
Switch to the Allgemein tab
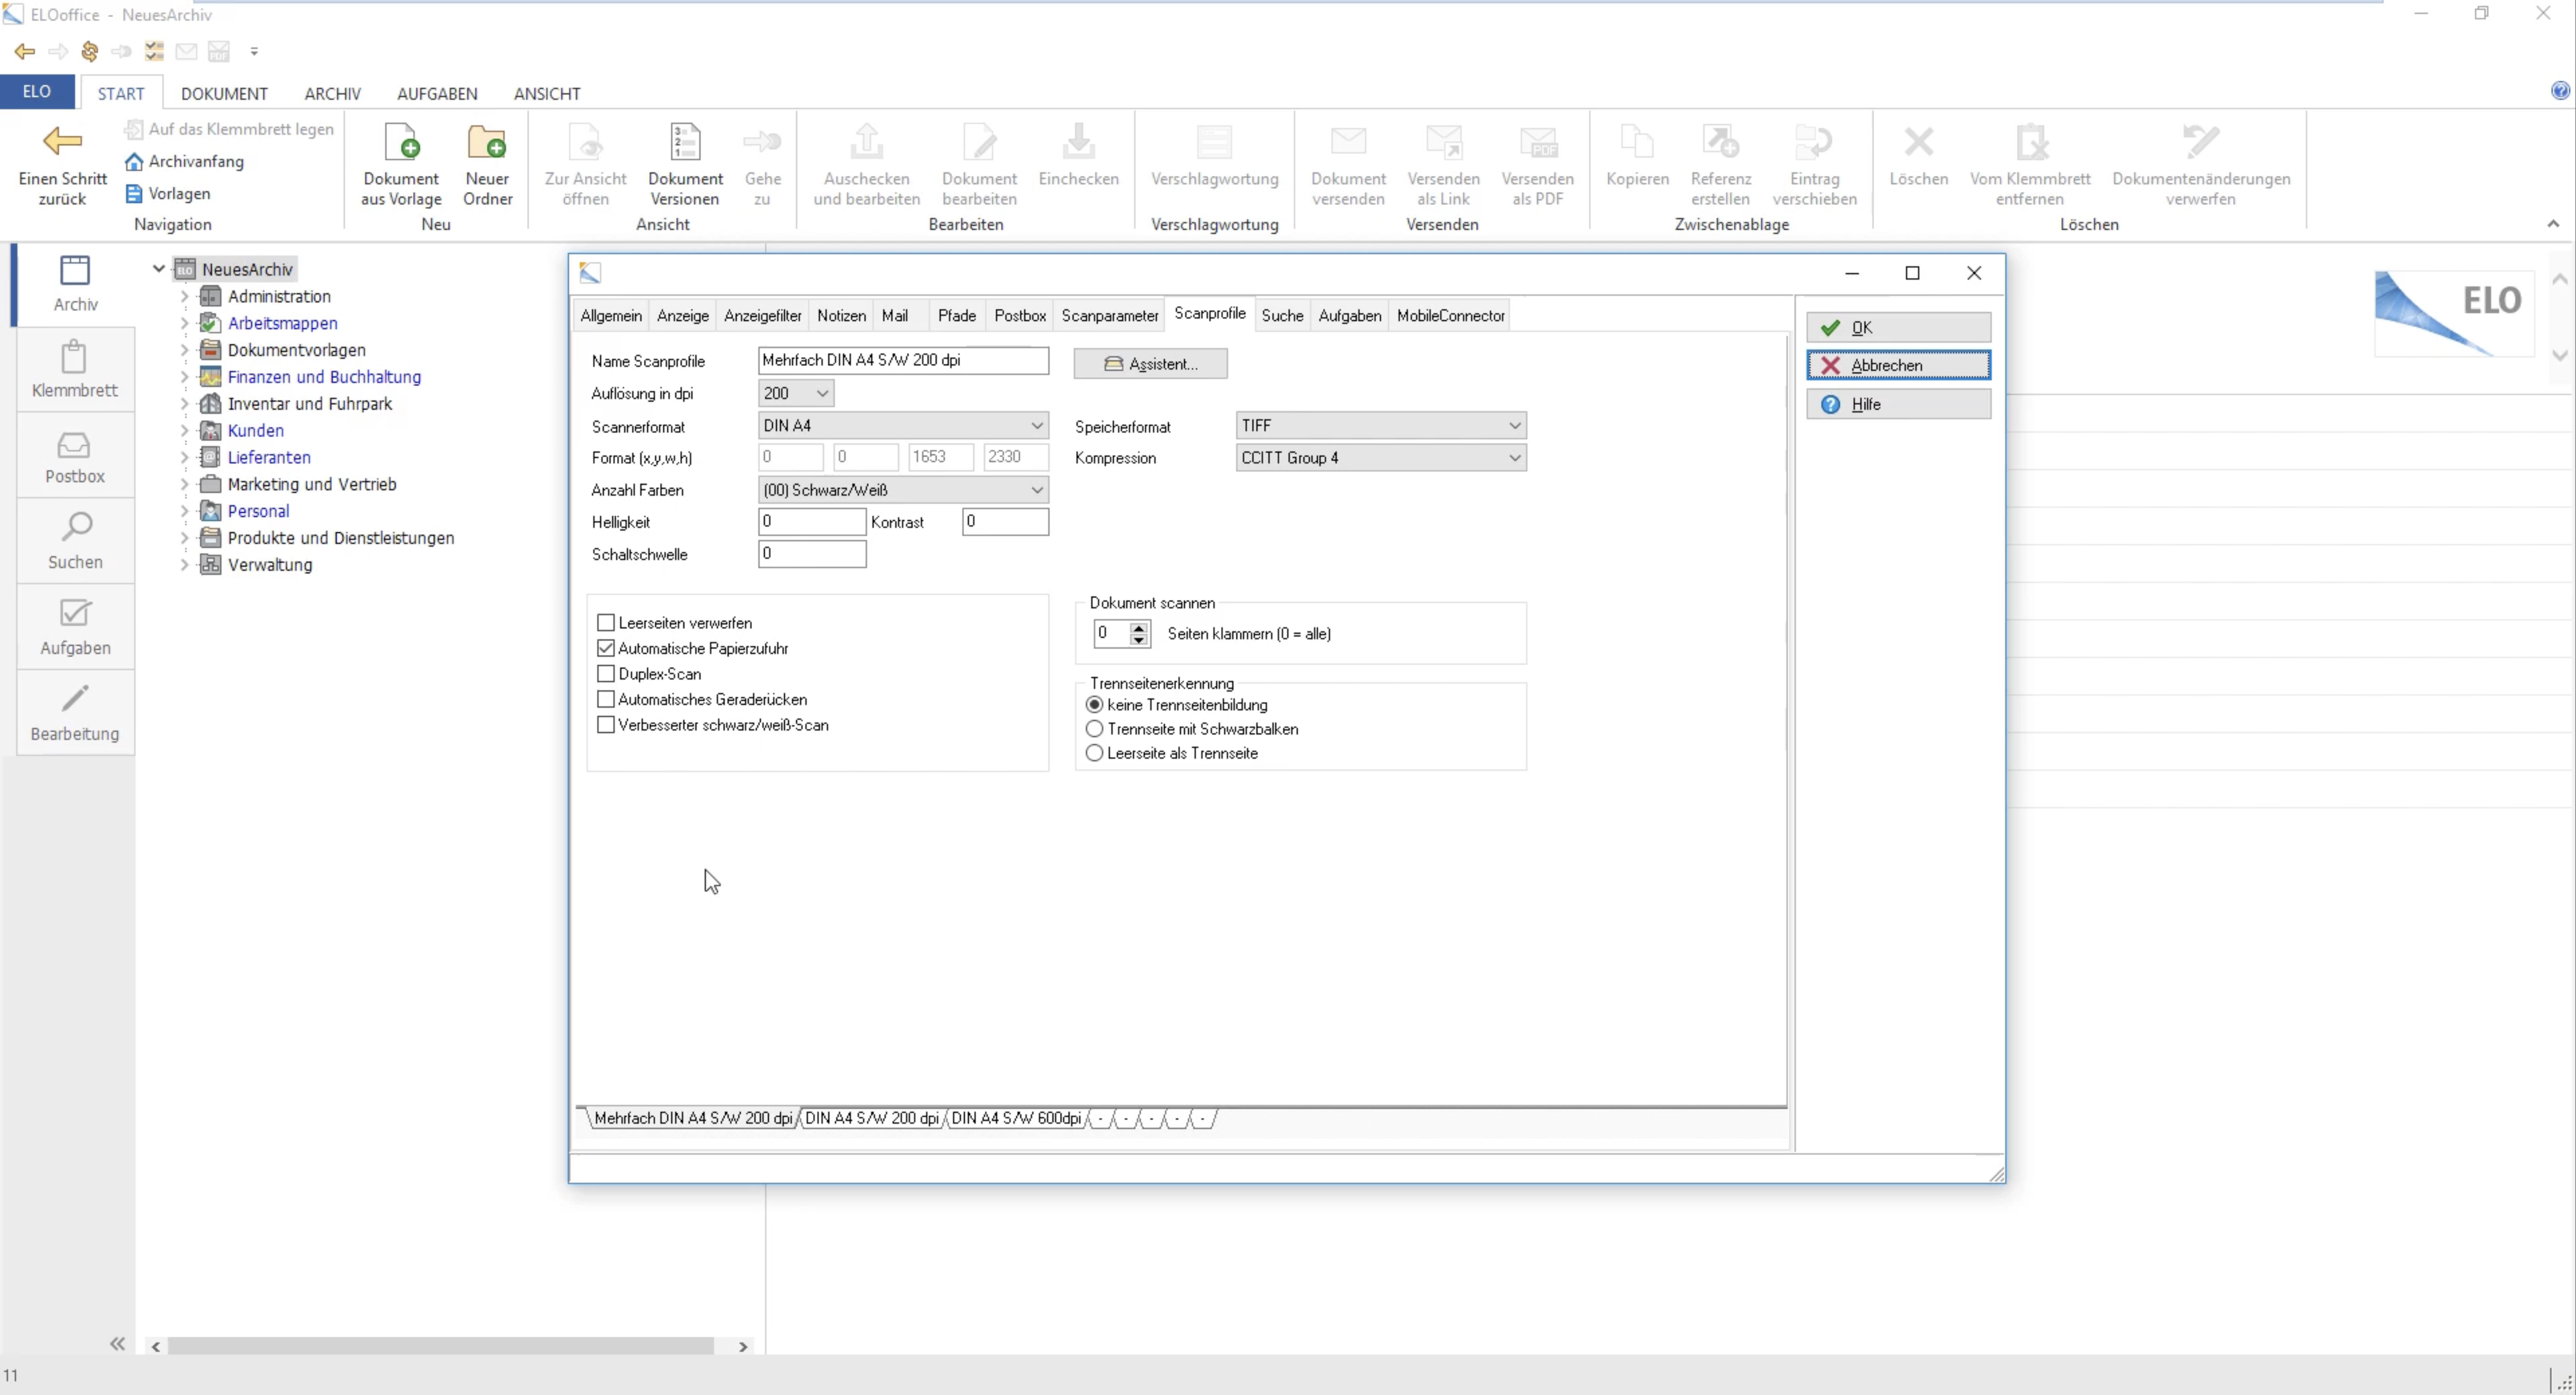(x=611, y=315)
